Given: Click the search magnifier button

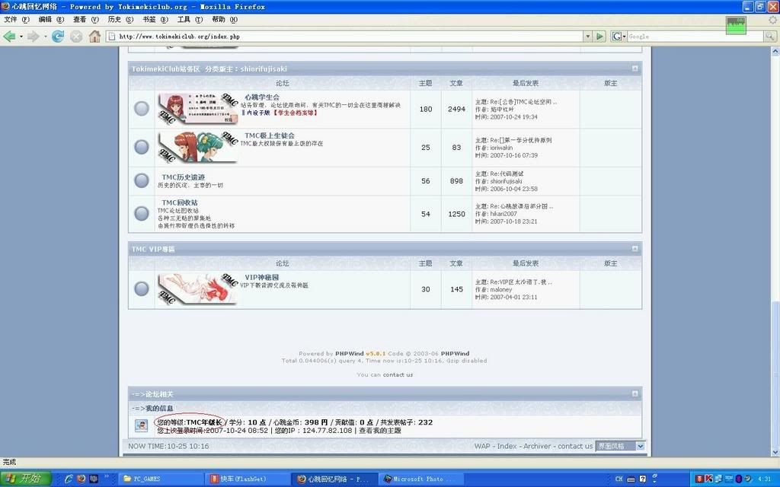Looking at the screenshot, I should pyautogui.click(x=769, y=37).
